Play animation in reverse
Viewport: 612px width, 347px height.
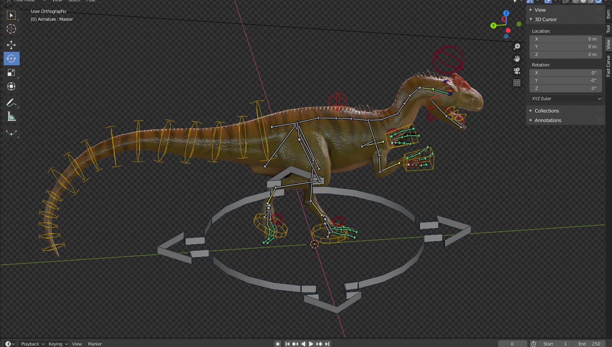click(303, 344)
